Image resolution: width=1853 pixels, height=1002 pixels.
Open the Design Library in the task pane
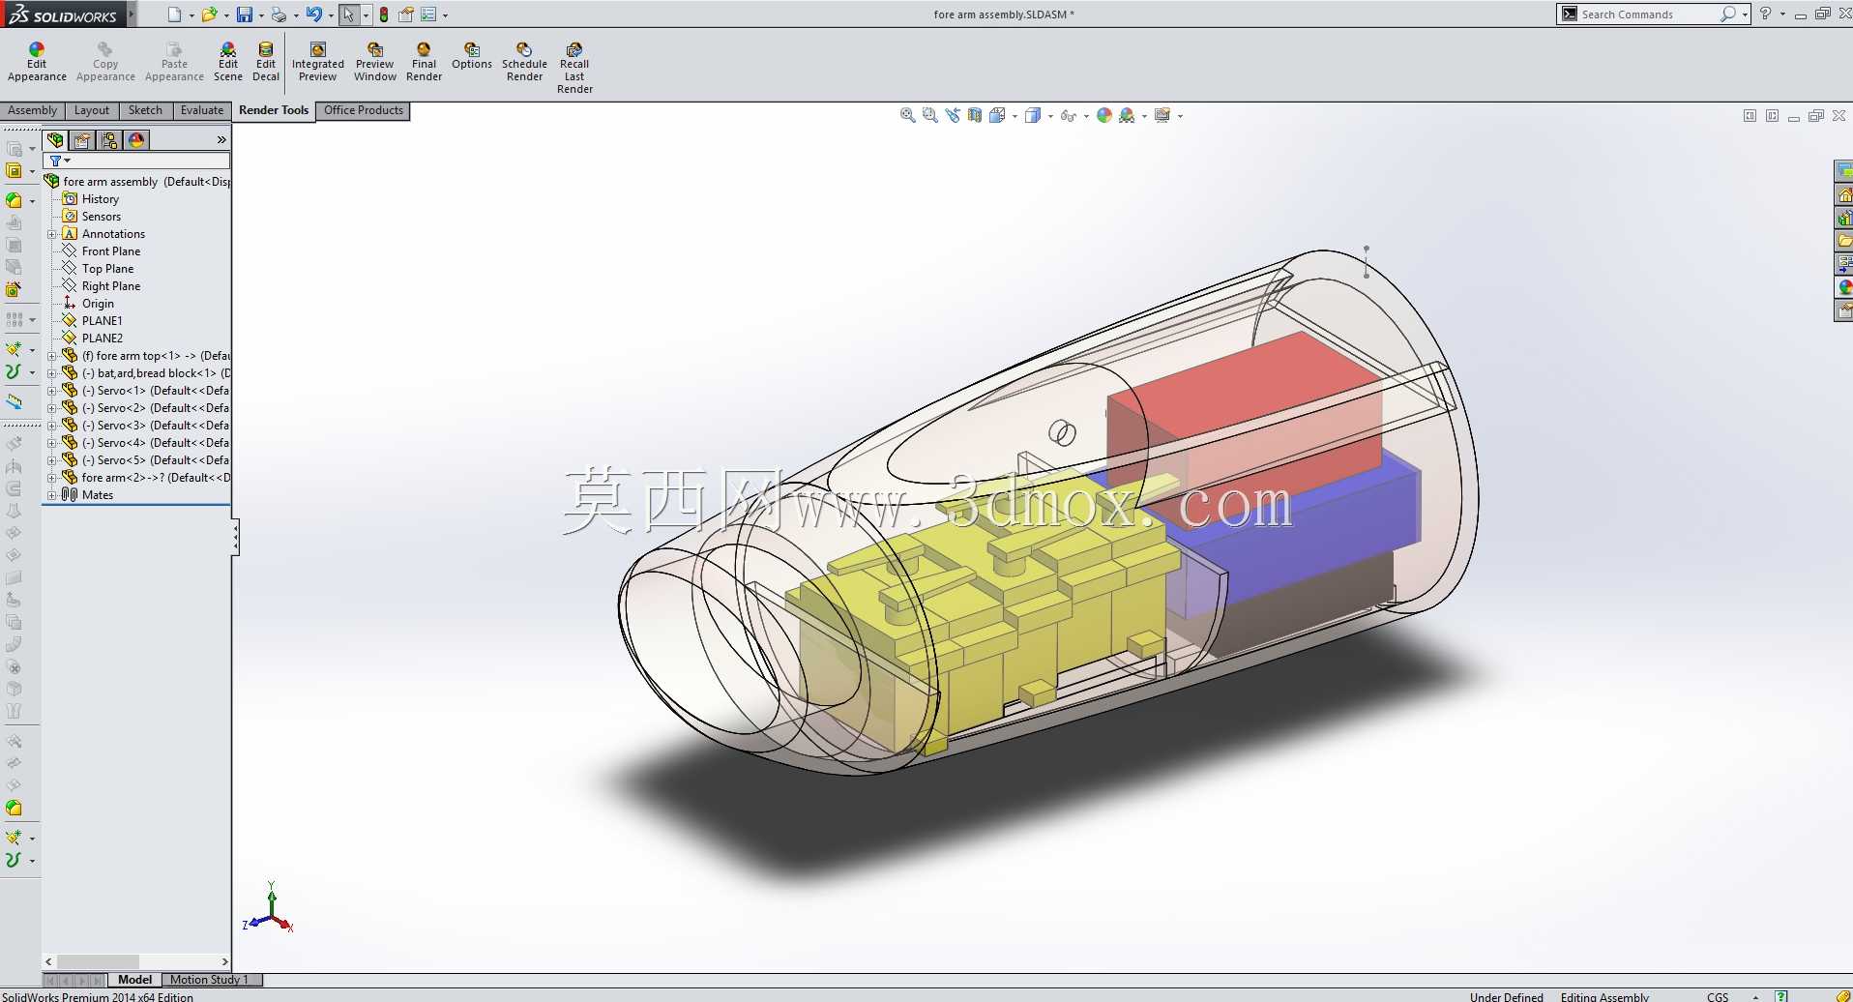point(1844,218)
